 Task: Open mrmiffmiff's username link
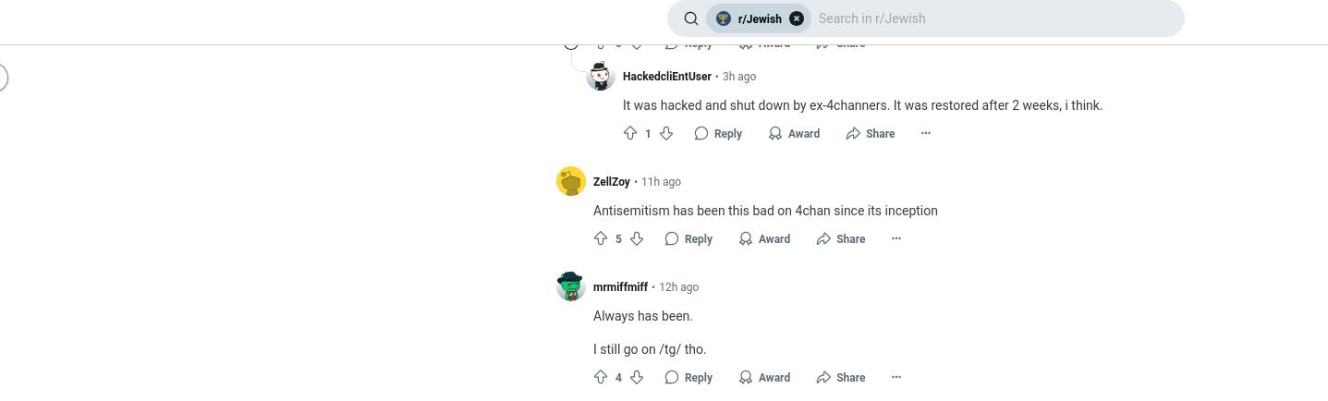(620, 287)
